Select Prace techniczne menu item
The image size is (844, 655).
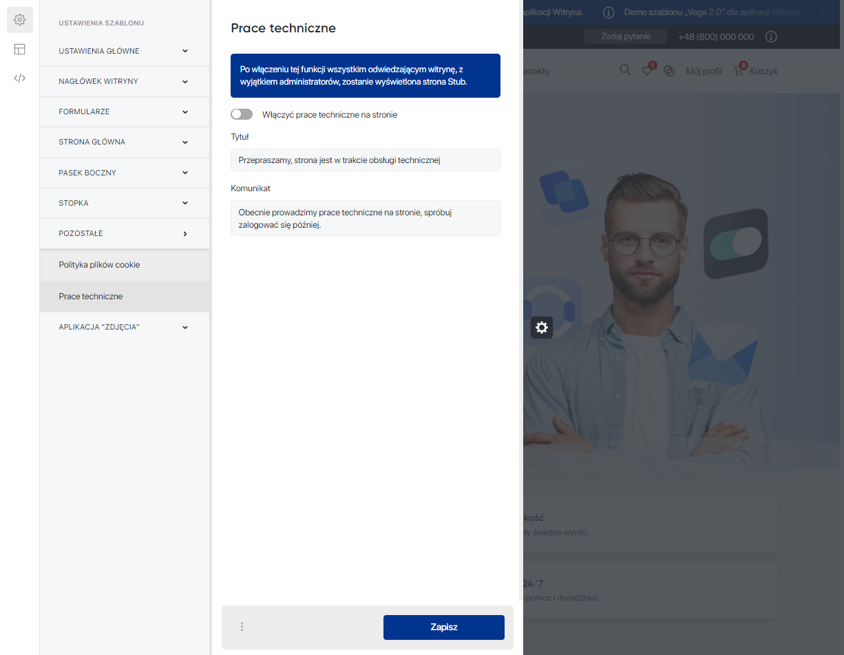91,297
